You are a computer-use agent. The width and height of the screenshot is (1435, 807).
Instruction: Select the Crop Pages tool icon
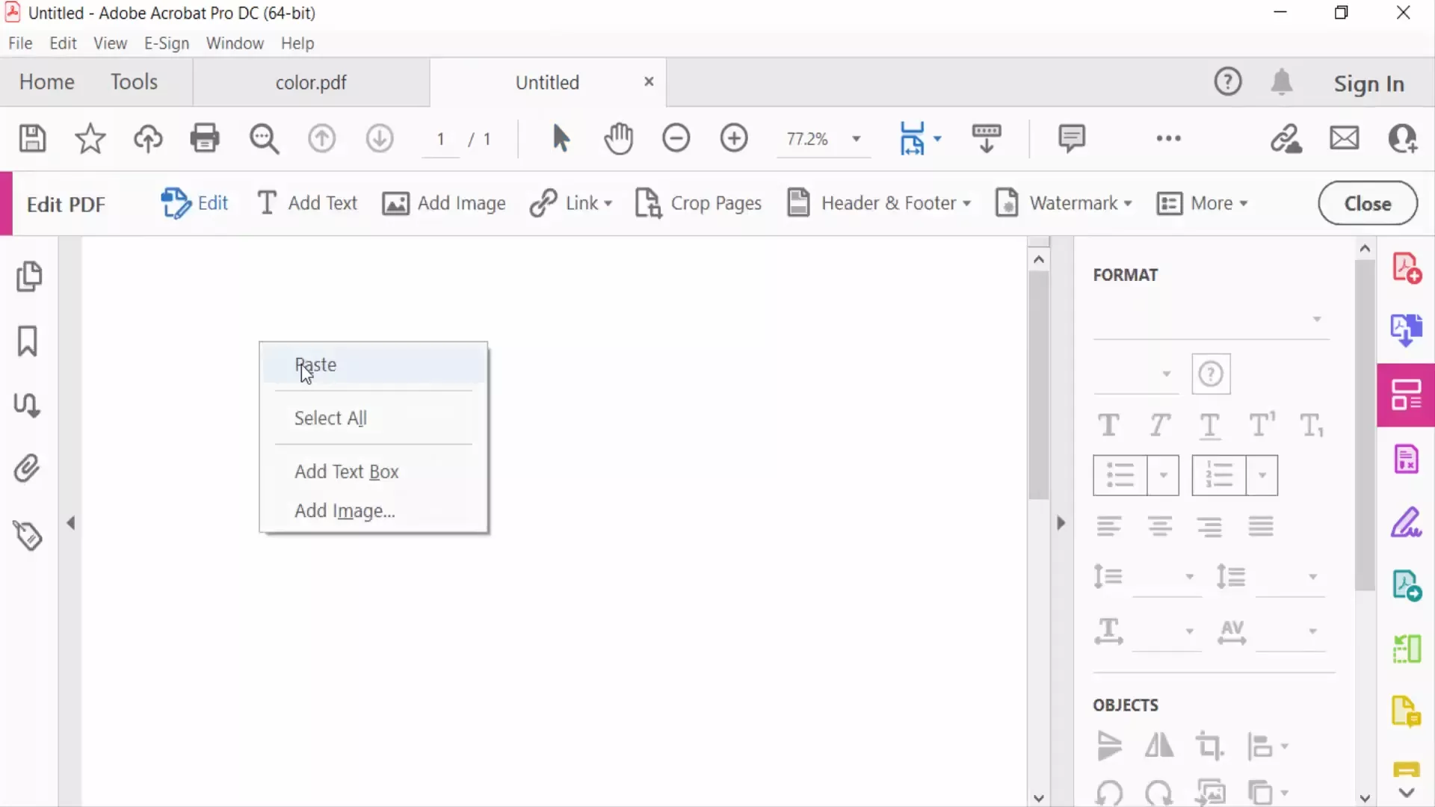(x=647, y=203)
